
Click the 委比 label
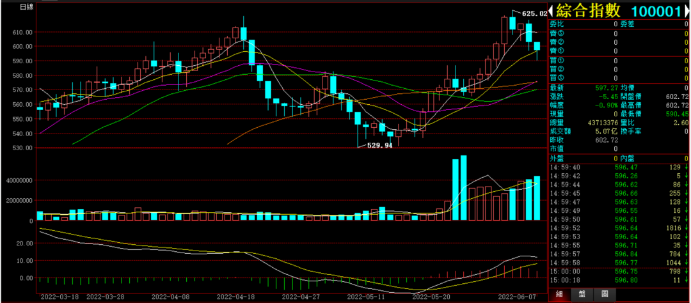tap(557, 24)
